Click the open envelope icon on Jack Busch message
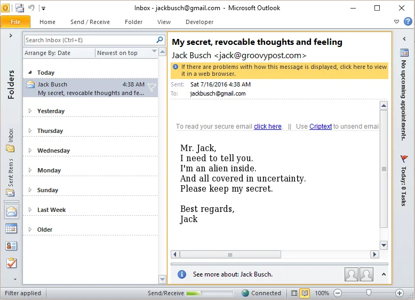Image resolution: width=415 pixels, height=300 pixels. (x=30, y=84)
